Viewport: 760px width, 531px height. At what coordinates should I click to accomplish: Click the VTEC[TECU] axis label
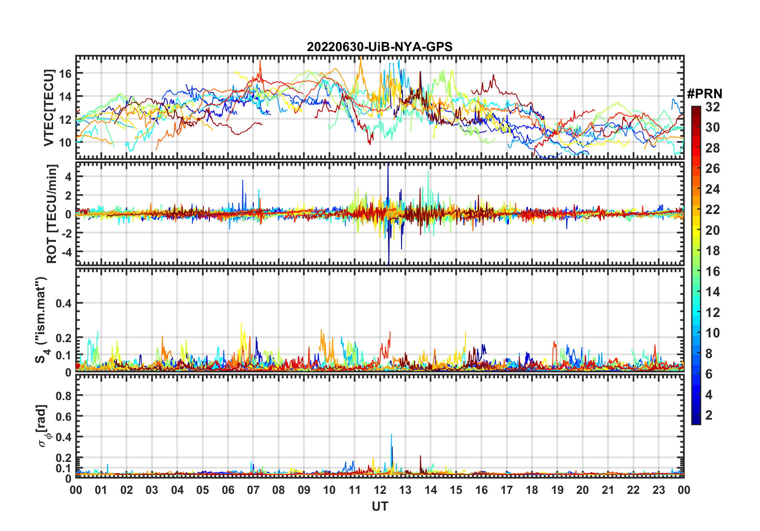[49, 108]
